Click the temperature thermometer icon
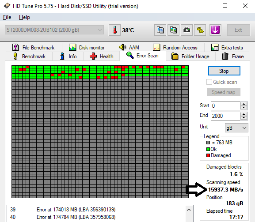 point(114,30)
